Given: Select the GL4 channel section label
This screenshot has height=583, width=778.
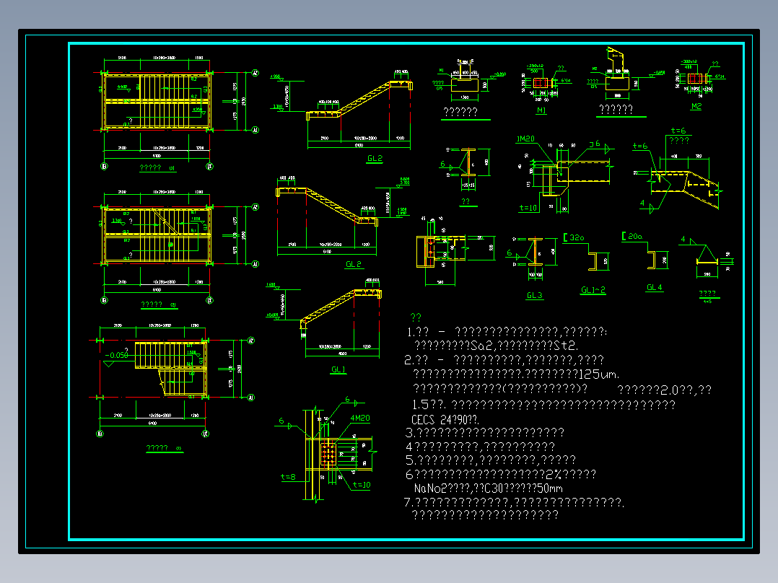Looking at the screenshot, I should click(x=655, y=287).
